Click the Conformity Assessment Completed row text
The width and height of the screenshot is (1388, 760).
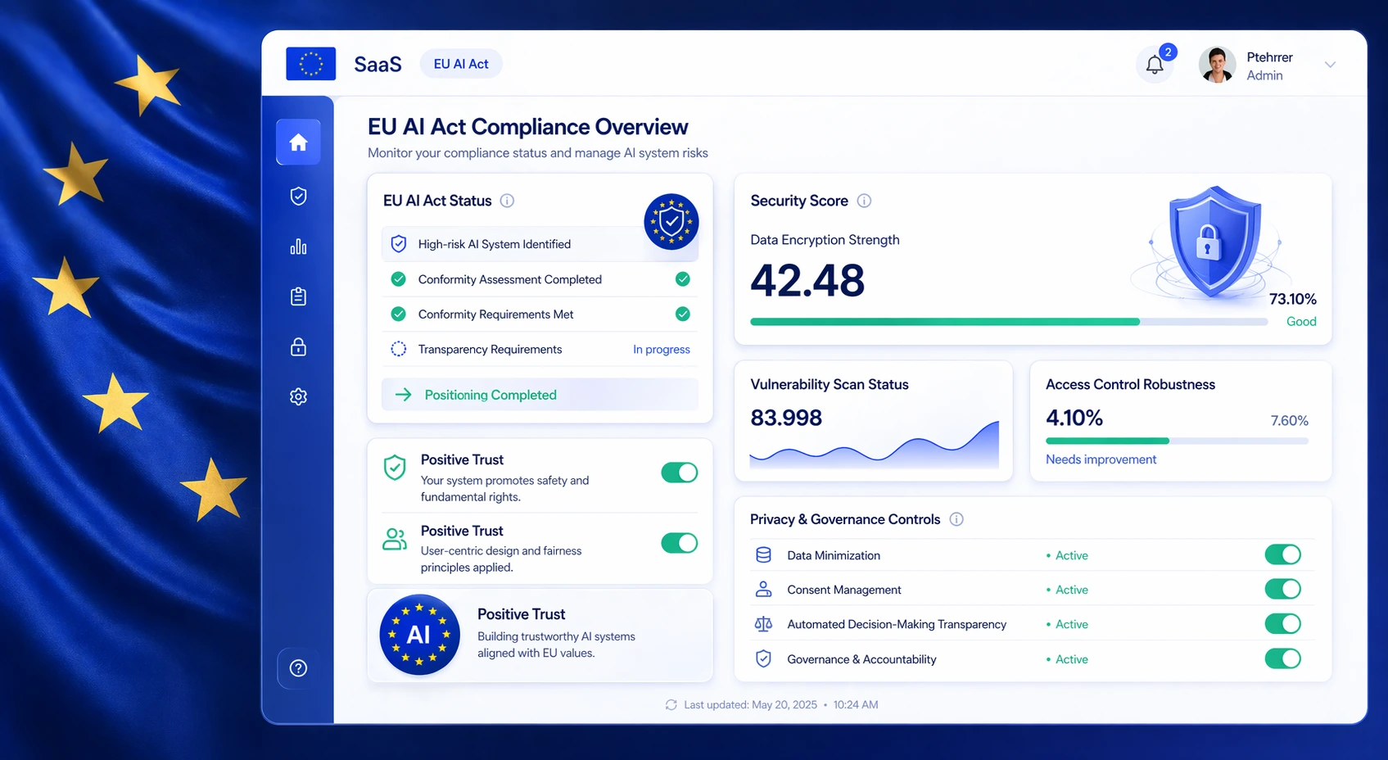click(510, 279)
